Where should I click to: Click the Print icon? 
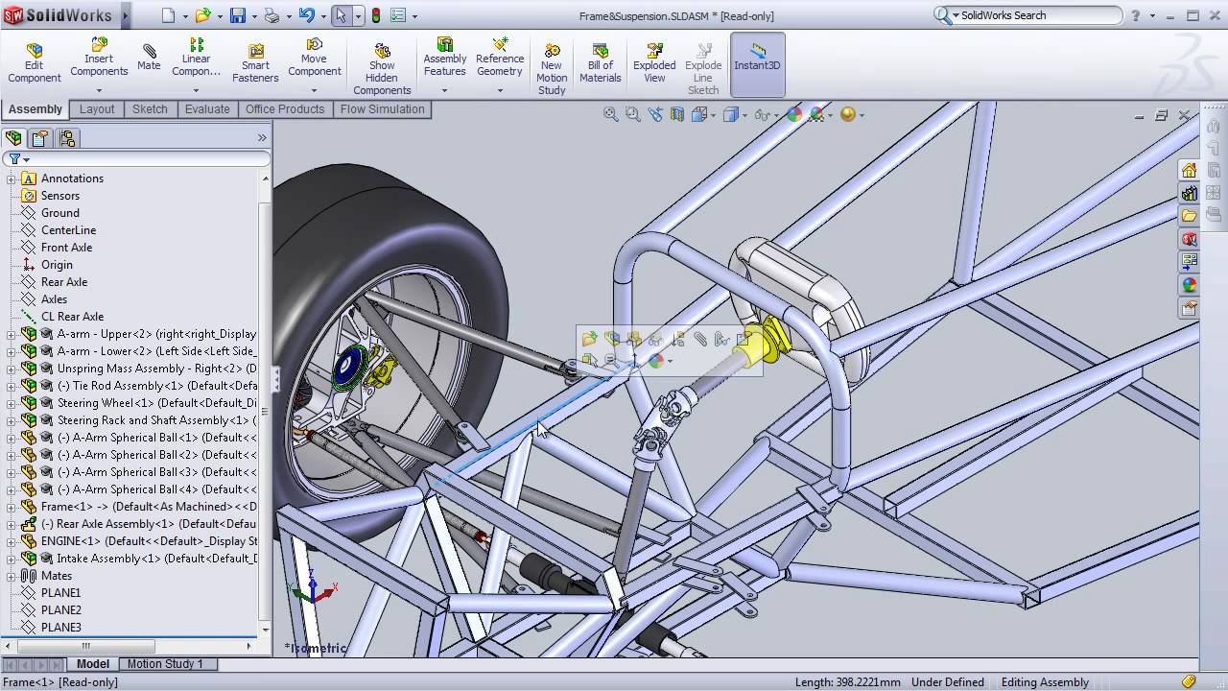click(x=272, y=15)
